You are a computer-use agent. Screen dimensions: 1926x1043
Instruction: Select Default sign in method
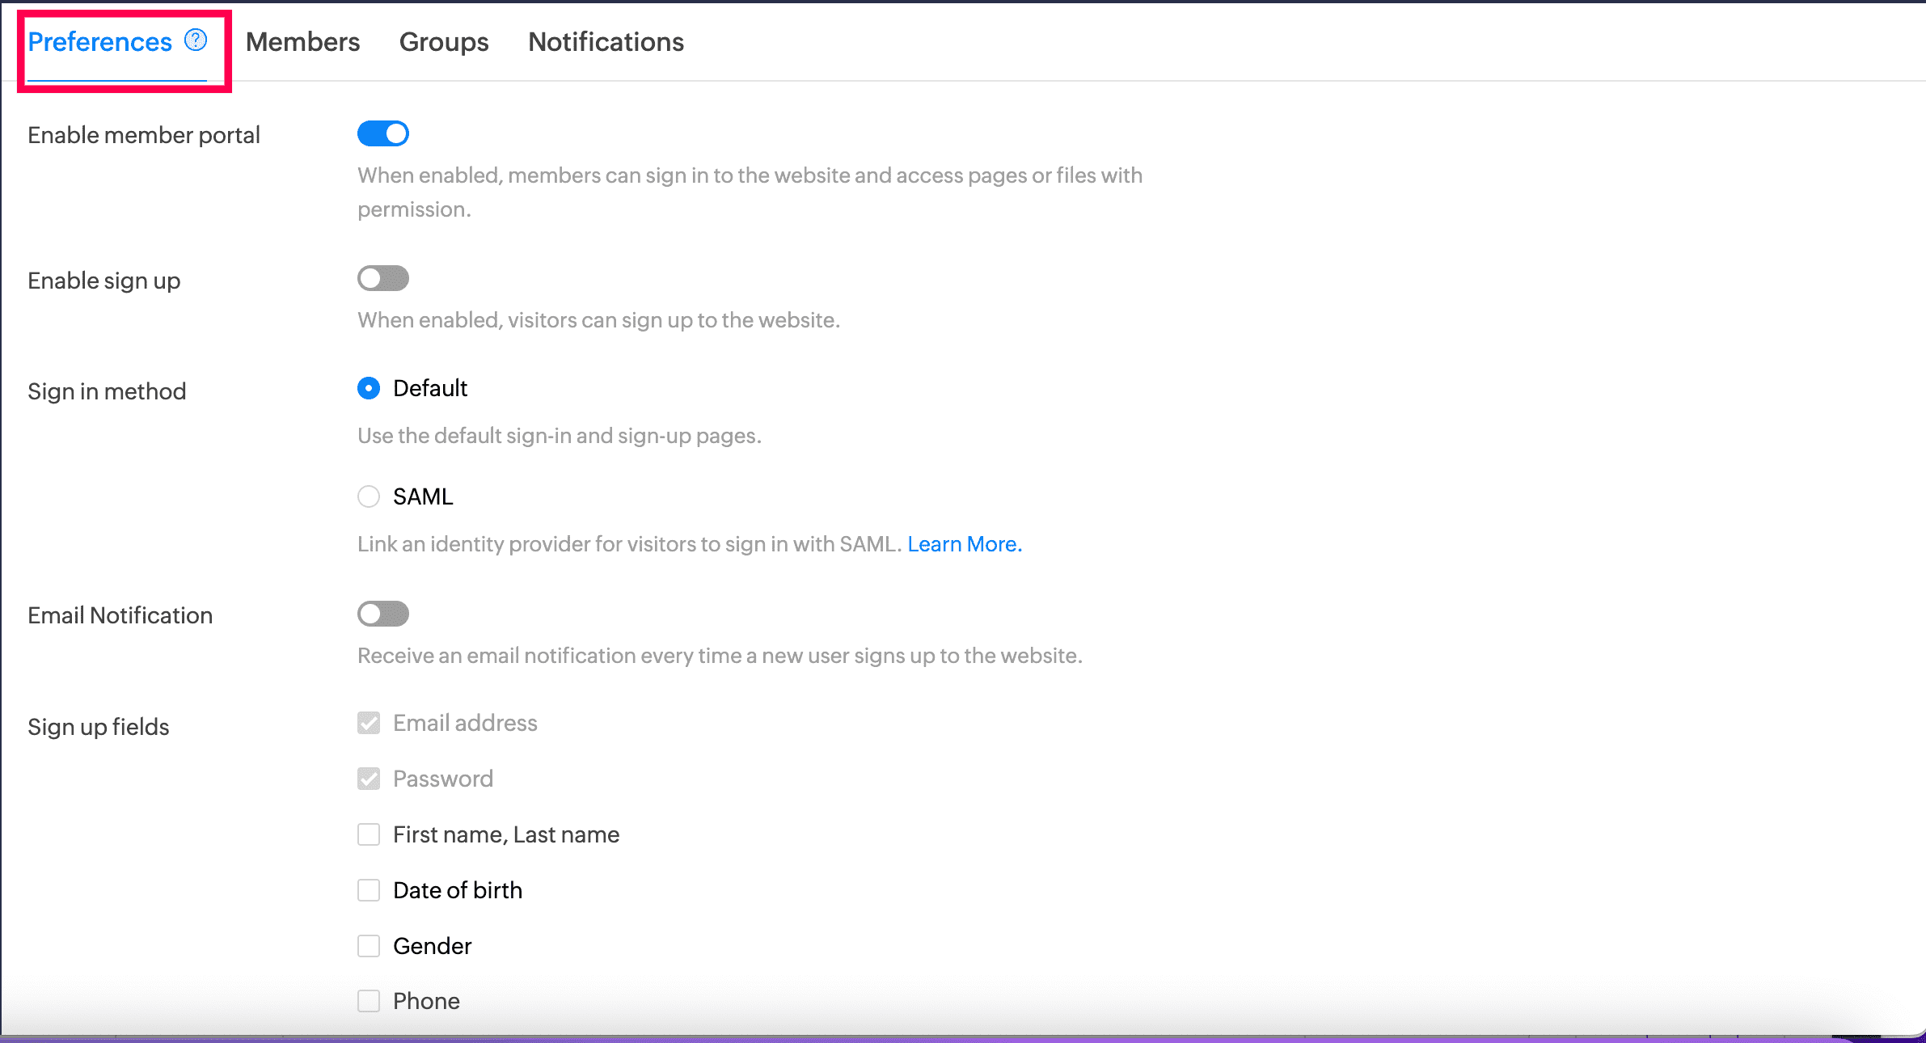pos(369,389)
